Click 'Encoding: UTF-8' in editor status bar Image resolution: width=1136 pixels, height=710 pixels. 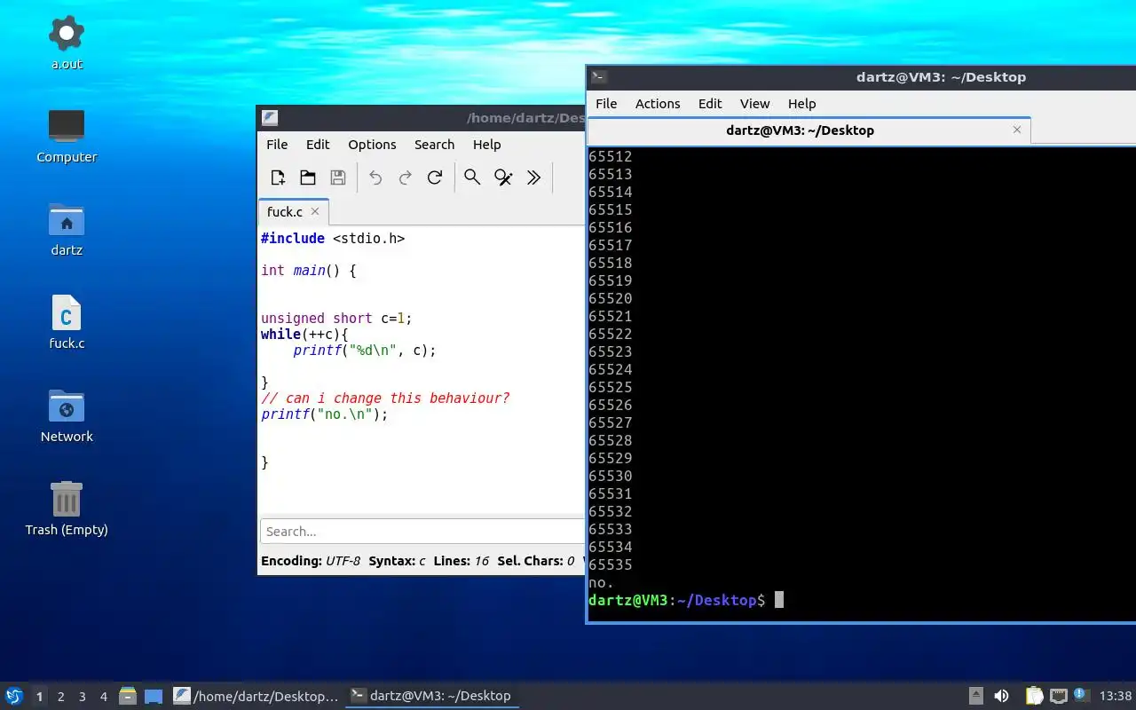click(311, 561)
